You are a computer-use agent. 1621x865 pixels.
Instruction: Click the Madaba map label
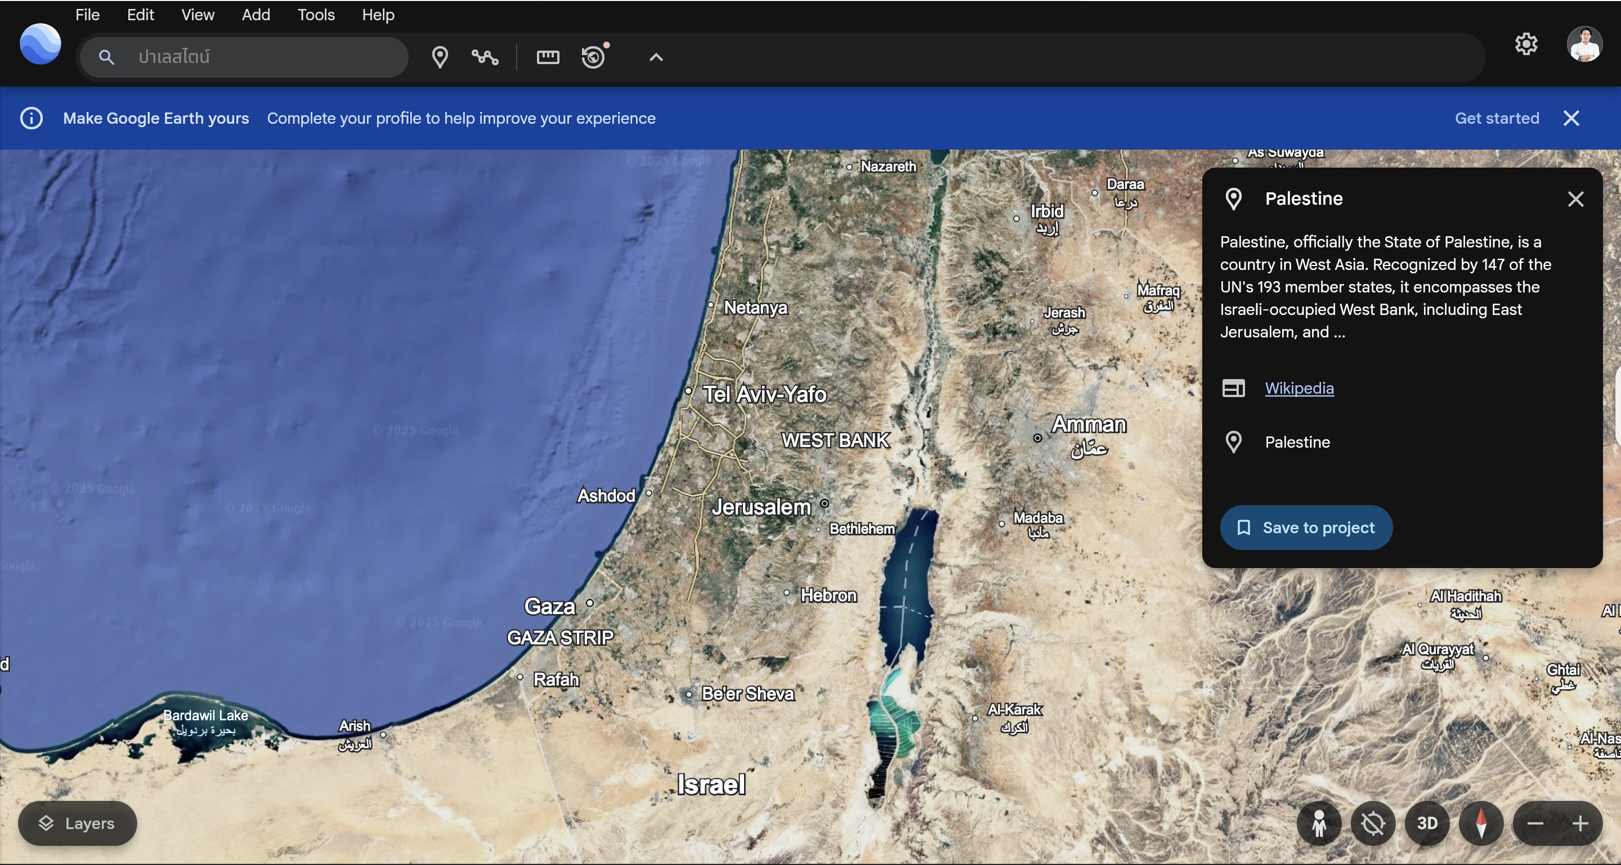[1038, 518]
